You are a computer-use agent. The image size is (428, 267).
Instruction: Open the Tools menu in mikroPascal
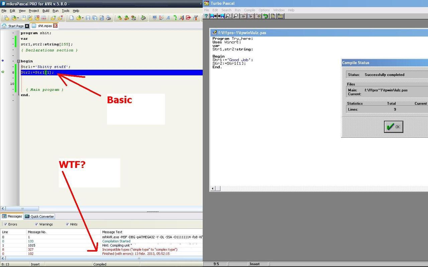pos(66,11)
